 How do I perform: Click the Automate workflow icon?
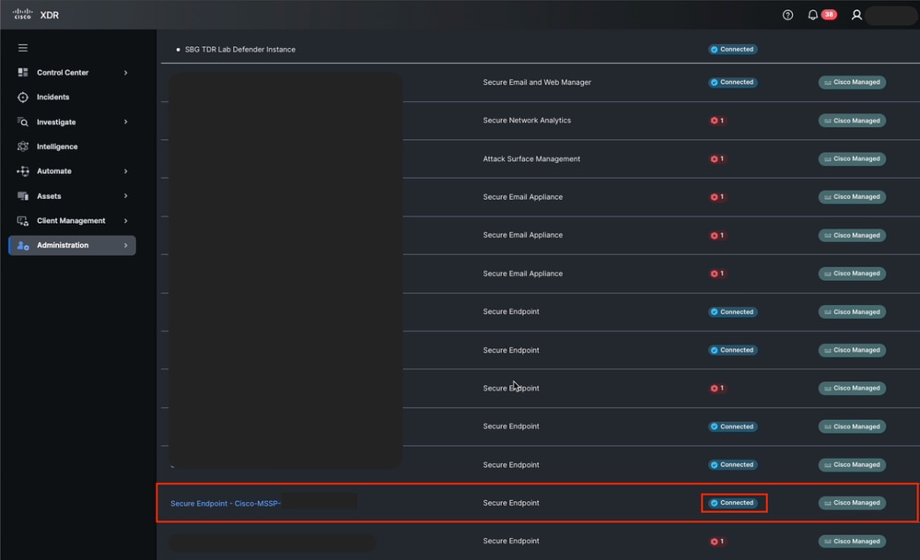pos(23,170)
